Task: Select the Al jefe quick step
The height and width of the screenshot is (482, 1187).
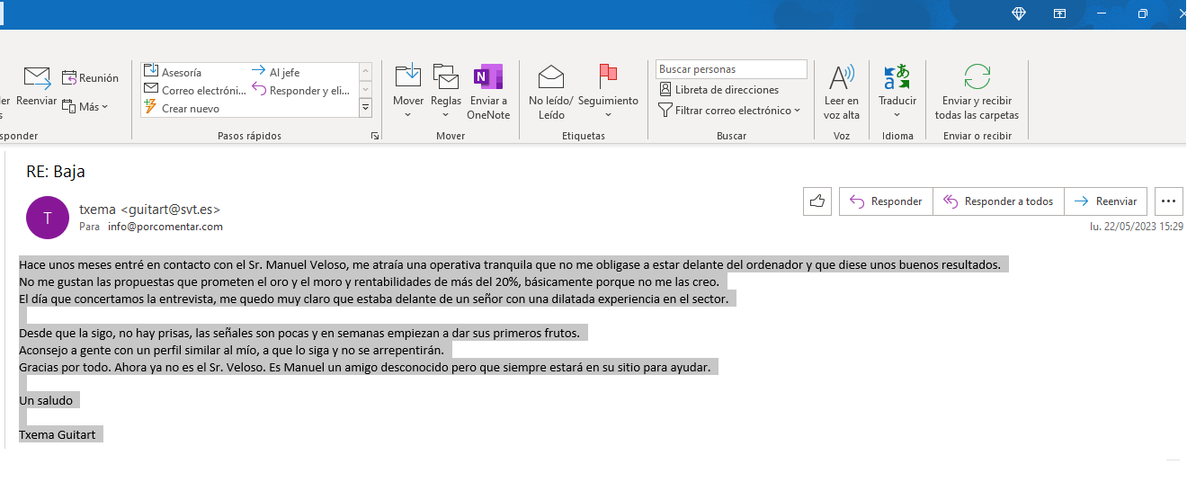Action: pyautogui.click(x=275, y=72)
